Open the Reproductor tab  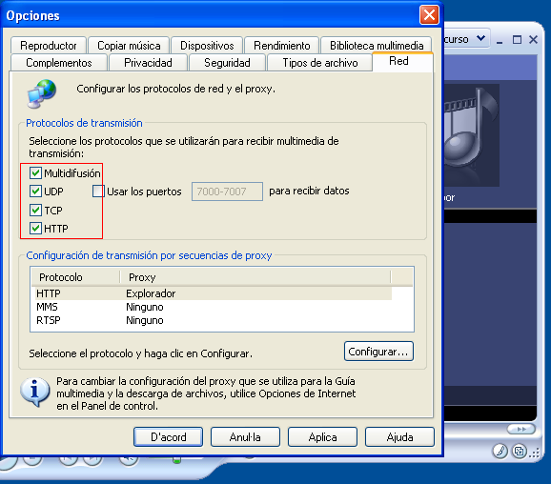click(x=49, y=46)
